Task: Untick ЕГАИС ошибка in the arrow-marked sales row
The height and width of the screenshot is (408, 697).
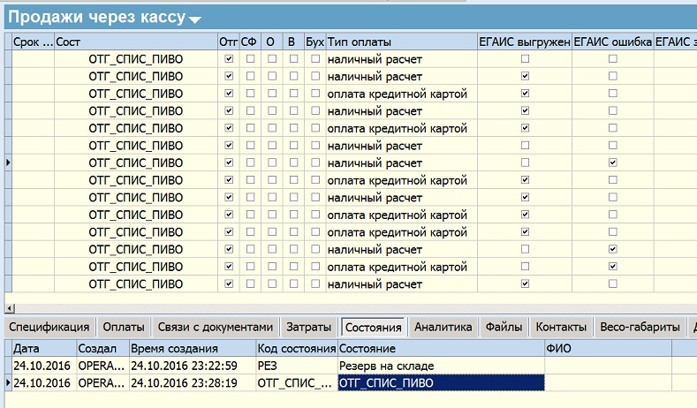Action: click(613, 162)
